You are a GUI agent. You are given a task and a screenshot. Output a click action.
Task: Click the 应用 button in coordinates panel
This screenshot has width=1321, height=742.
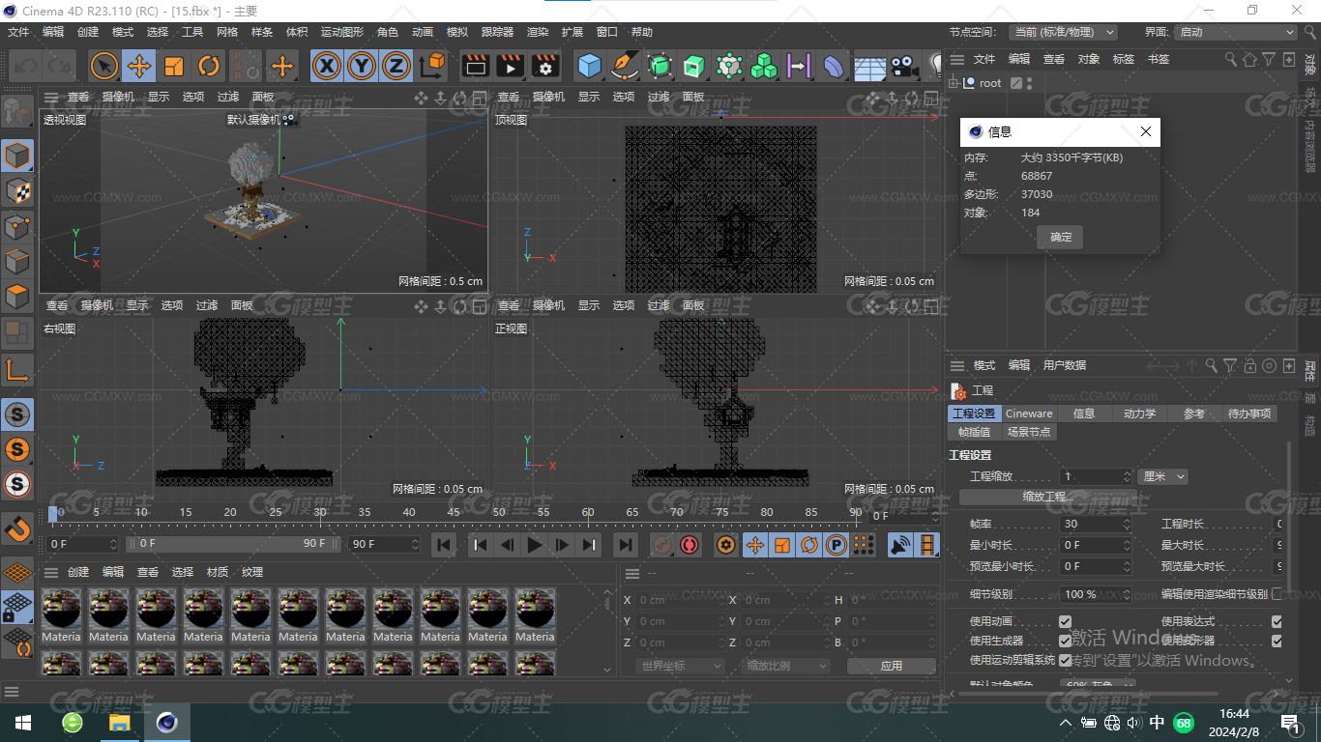(892, 666)
